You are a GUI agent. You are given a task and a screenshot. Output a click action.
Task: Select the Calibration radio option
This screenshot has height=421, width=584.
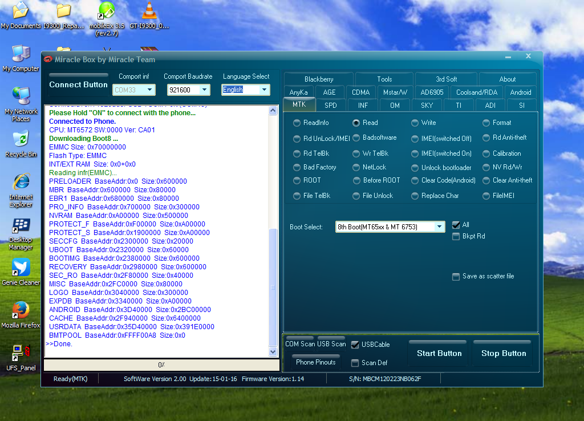tap(502, 153)
